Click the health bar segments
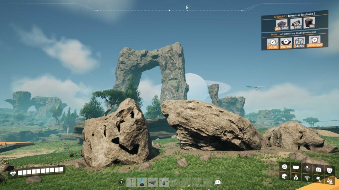This screenshot has width=339, height=190. click(x=40, y=171)
